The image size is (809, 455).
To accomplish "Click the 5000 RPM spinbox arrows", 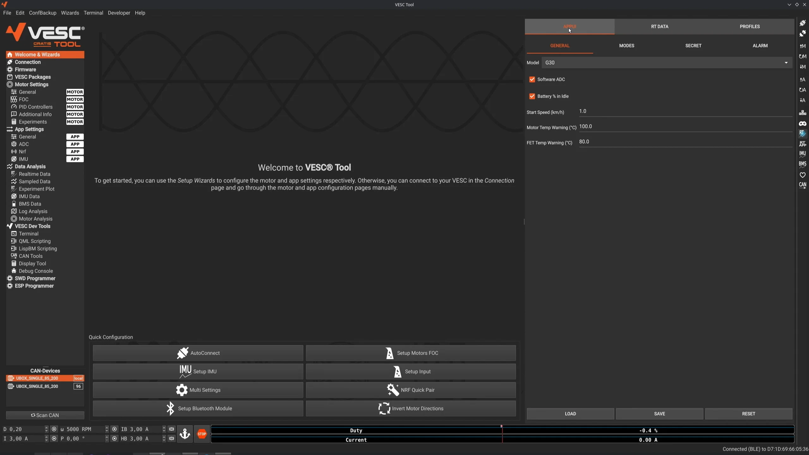I will pos(107,429).
